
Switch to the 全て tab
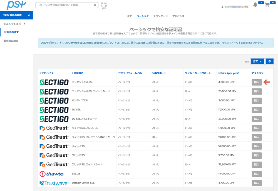point(130,16)
